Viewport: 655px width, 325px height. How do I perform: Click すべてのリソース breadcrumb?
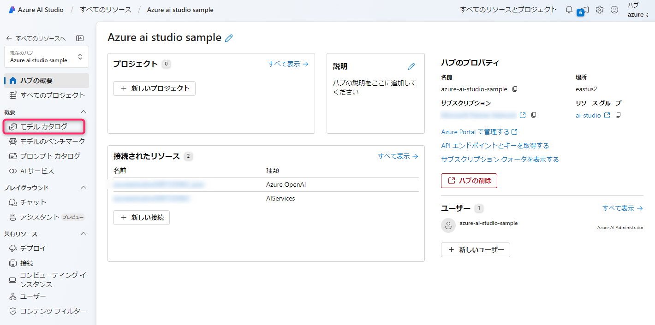pyautogui.click(x=106, y=10)
